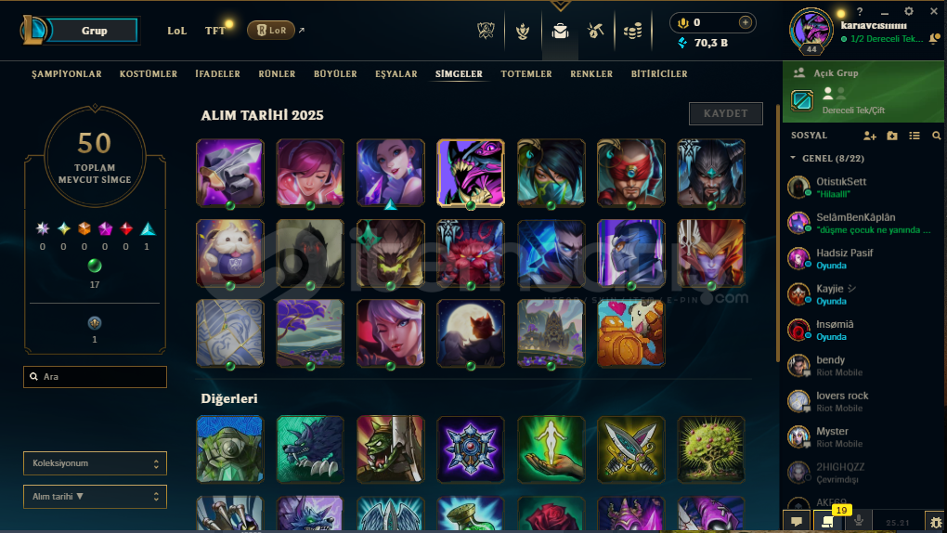This screenshot has height=533, width=947.
Task: Click the KAYDET button
Action: [x=725, y=113]
